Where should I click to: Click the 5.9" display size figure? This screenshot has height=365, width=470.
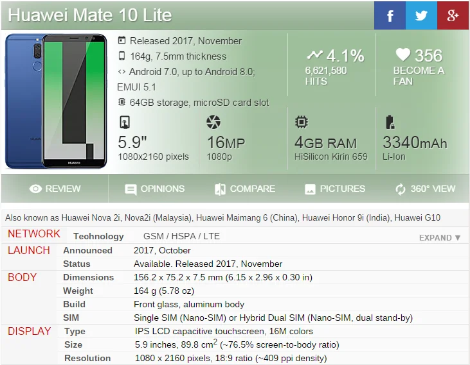[x=132, y=142]
